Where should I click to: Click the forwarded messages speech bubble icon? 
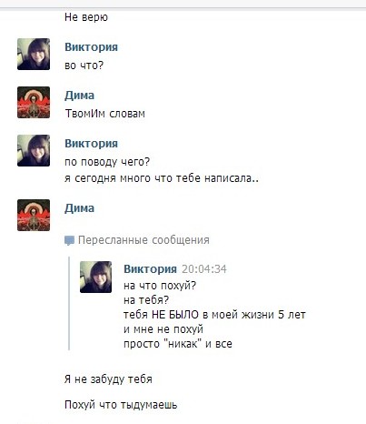tap(69, 241)
